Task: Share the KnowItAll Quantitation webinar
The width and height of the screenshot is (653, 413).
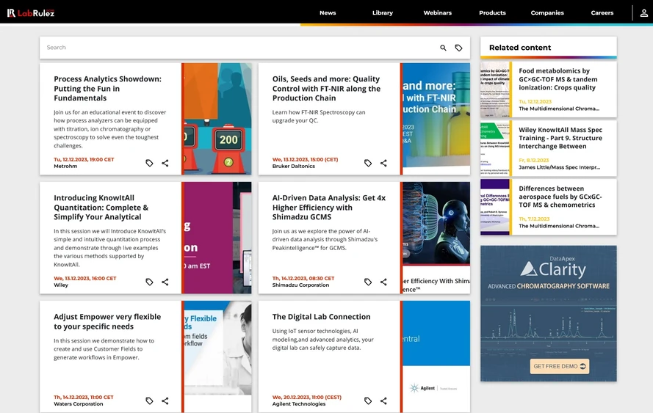Action: pos(165,282)
